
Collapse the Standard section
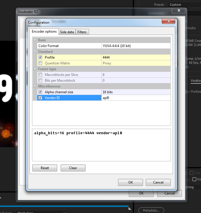tap(35, 52)
